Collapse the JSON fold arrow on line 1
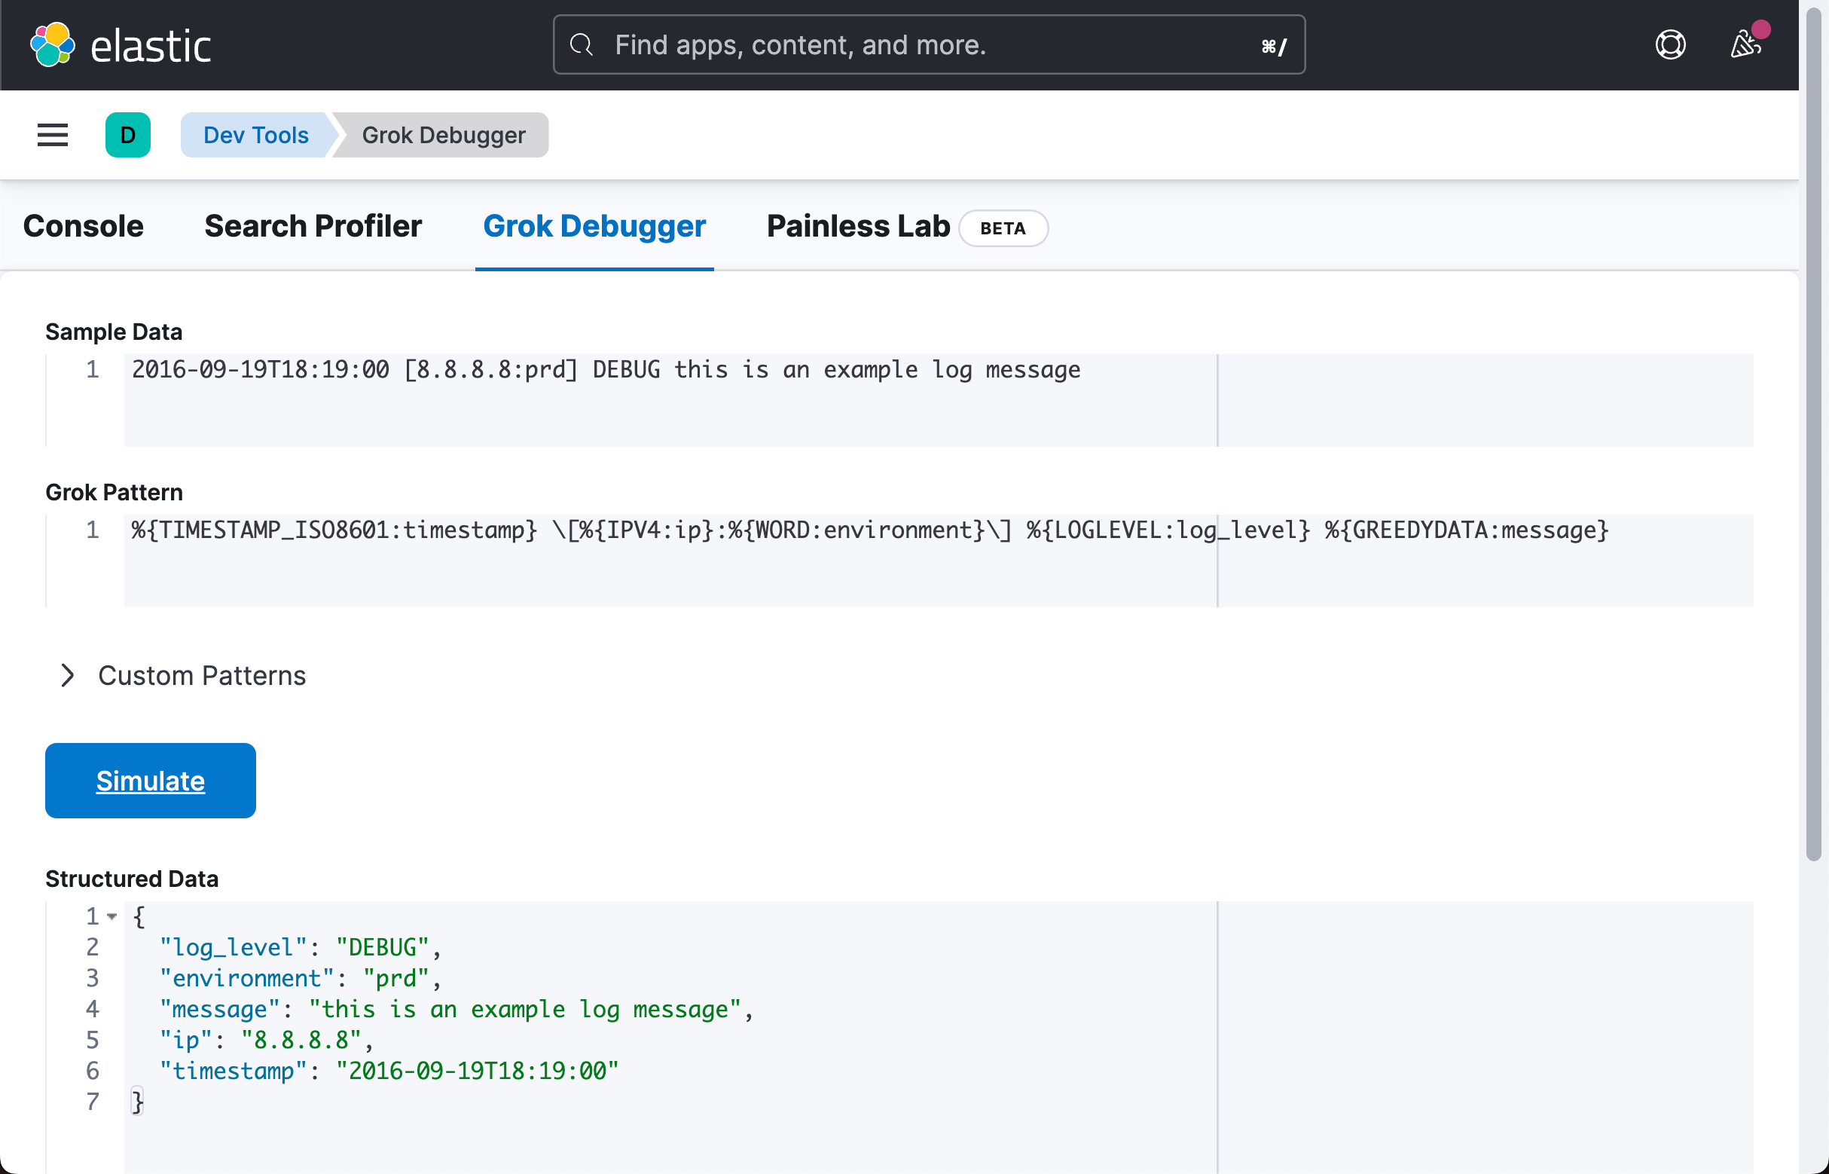The image size is (1829, 1174). (112, 916)
